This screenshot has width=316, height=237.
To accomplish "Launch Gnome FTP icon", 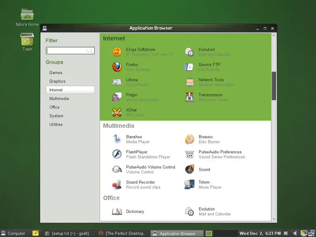I will pos(189,67).
